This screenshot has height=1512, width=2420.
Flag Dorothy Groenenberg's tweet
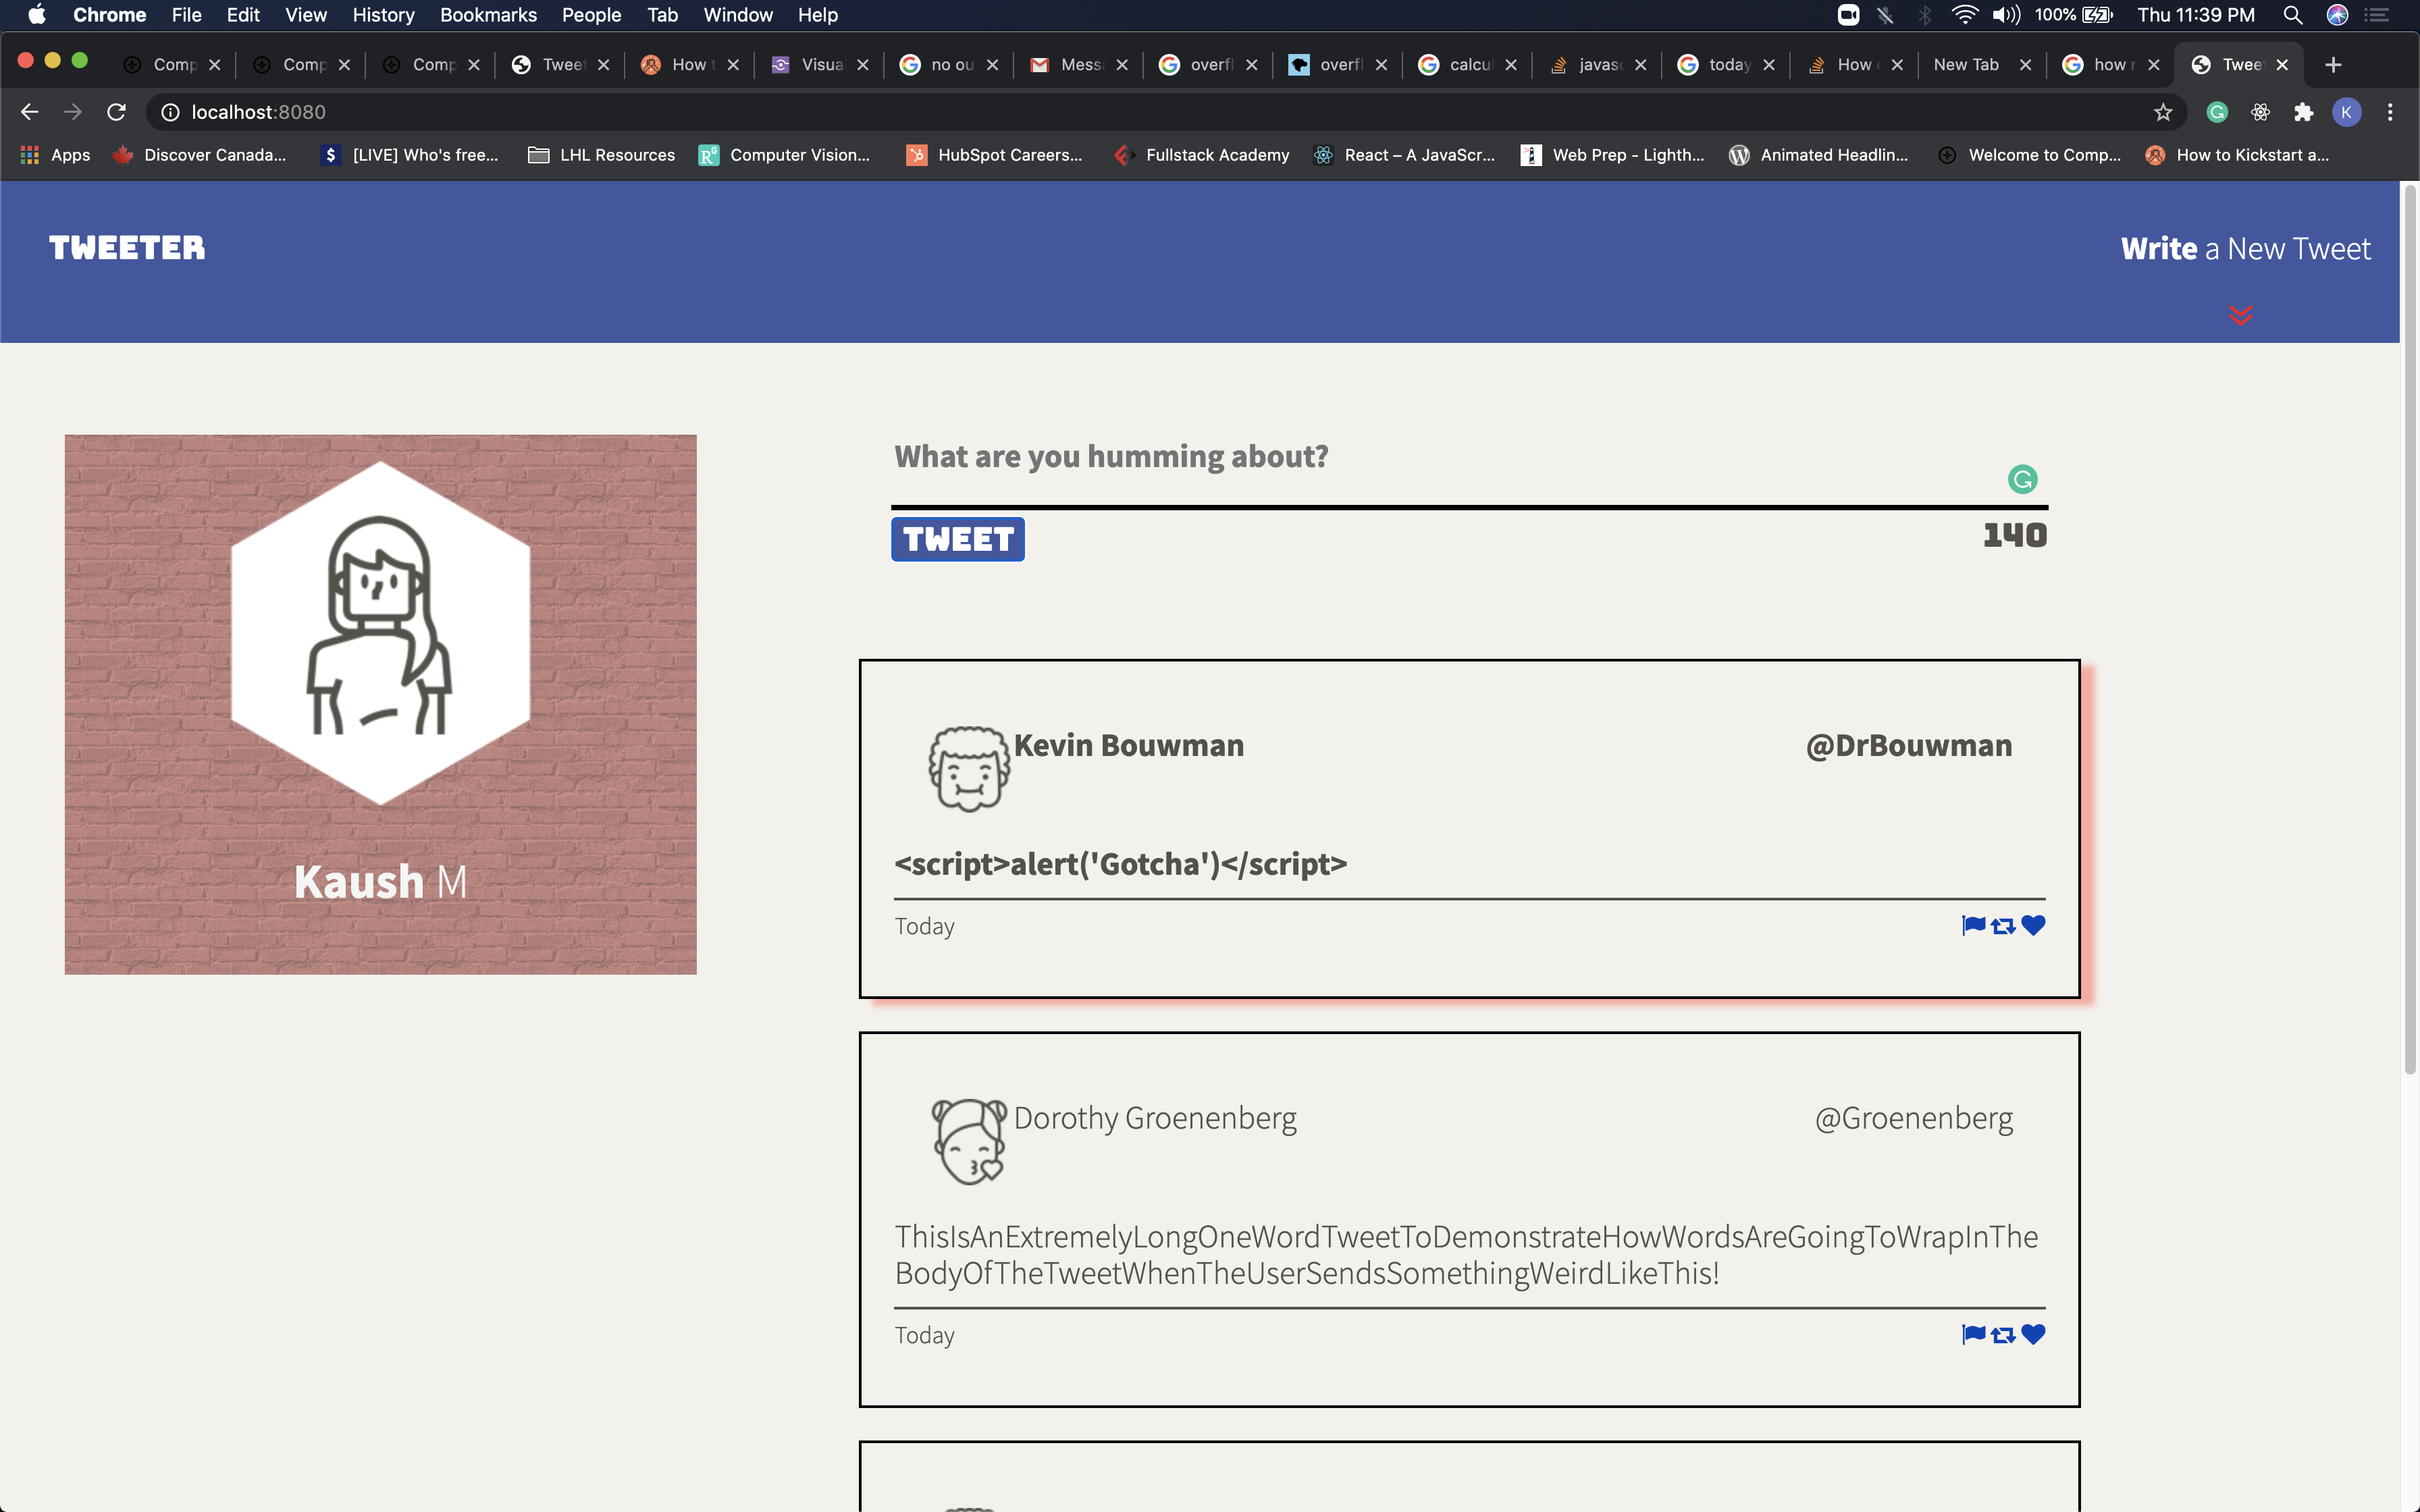click(1973, 1334)
